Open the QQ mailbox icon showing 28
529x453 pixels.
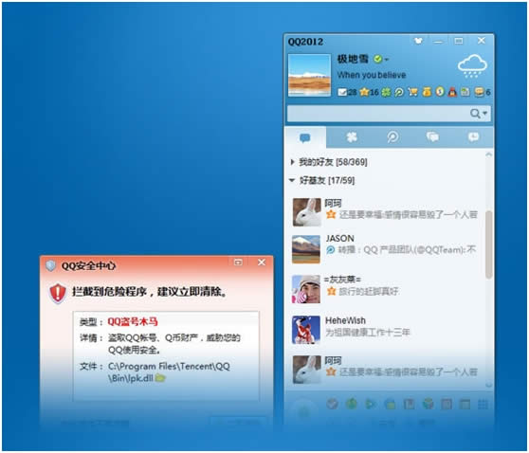[x=348, y=92]
